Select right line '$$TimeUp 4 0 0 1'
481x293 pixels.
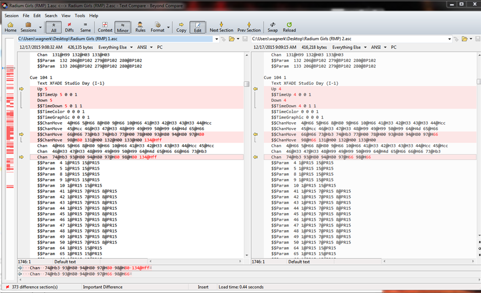[x=291, y=95]
